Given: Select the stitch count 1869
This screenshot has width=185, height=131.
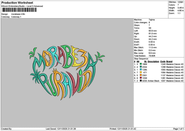Looking at the screenshot, I should pyautogui.click(x=145, y=64).
